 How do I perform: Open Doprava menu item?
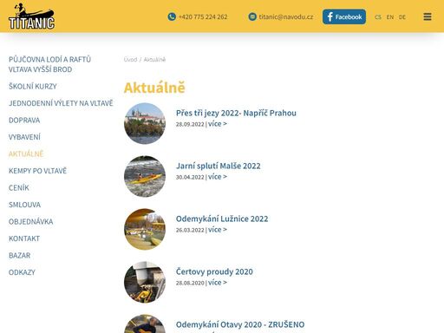click(x=24, y=120)
